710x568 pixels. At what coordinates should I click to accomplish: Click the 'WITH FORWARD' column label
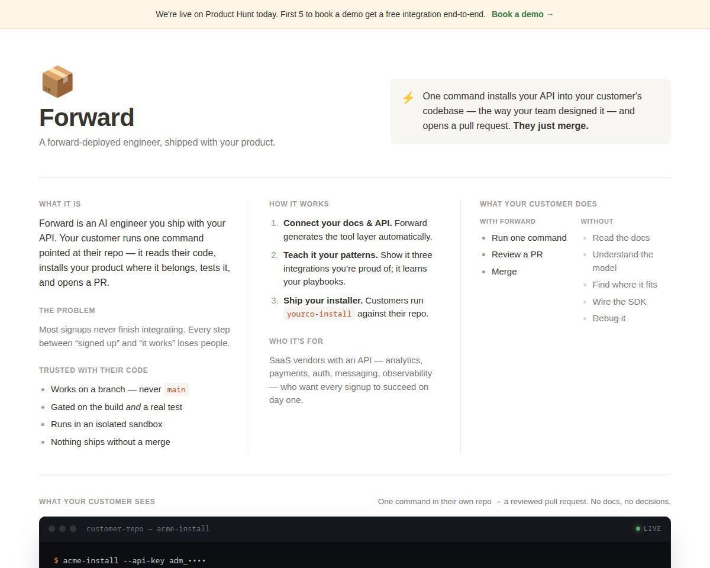tap(508, 221)
